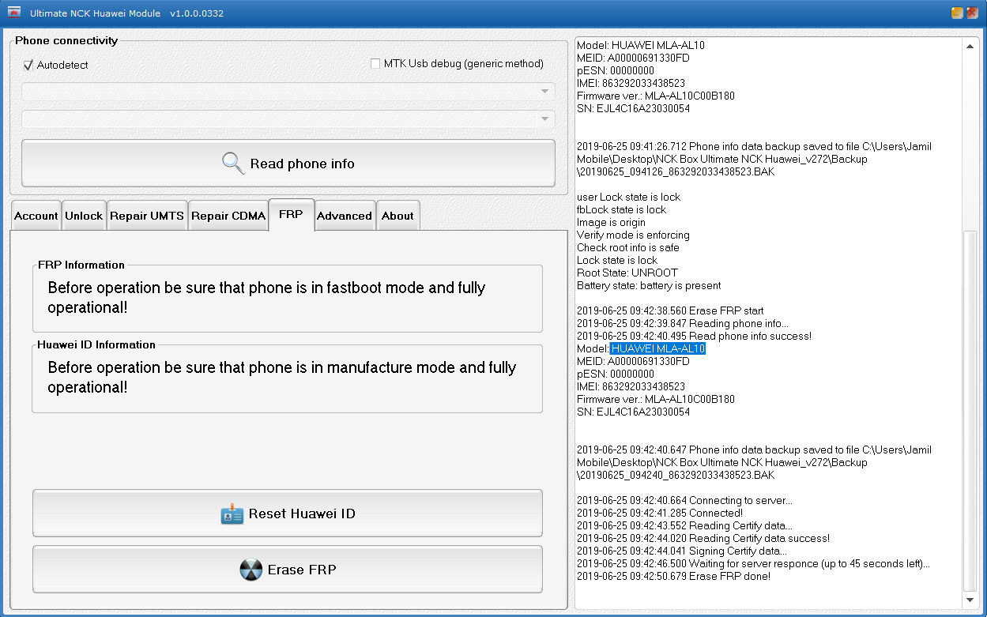The image size is (987, 617).
Task: Go to the Advanced tab
Action: tap(345, 216)
